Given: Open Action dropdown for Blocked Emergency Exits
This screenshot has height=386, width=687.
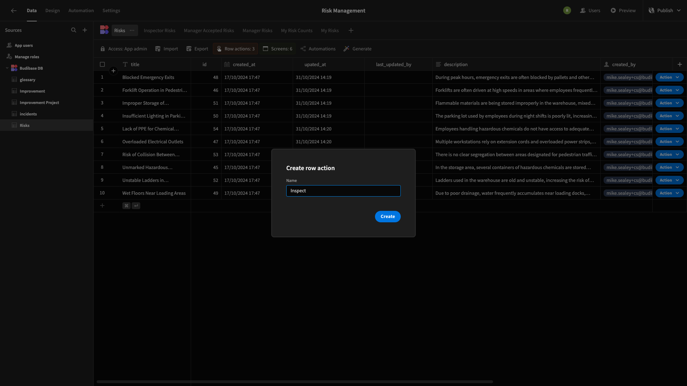Looking at the screenshot, I should point(669,77).
